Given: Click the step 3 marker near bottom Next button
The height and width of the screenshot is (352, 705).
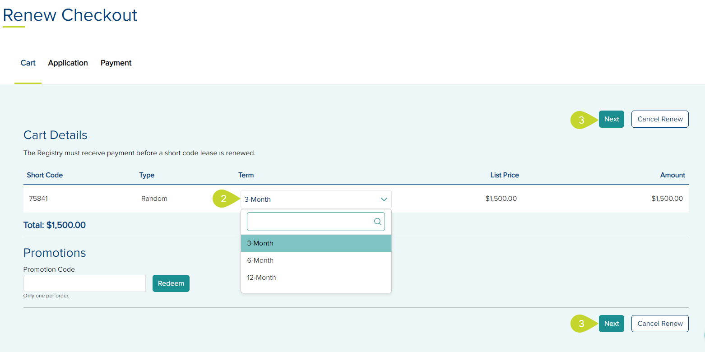Looking at the screenshot, I should 581,324.
